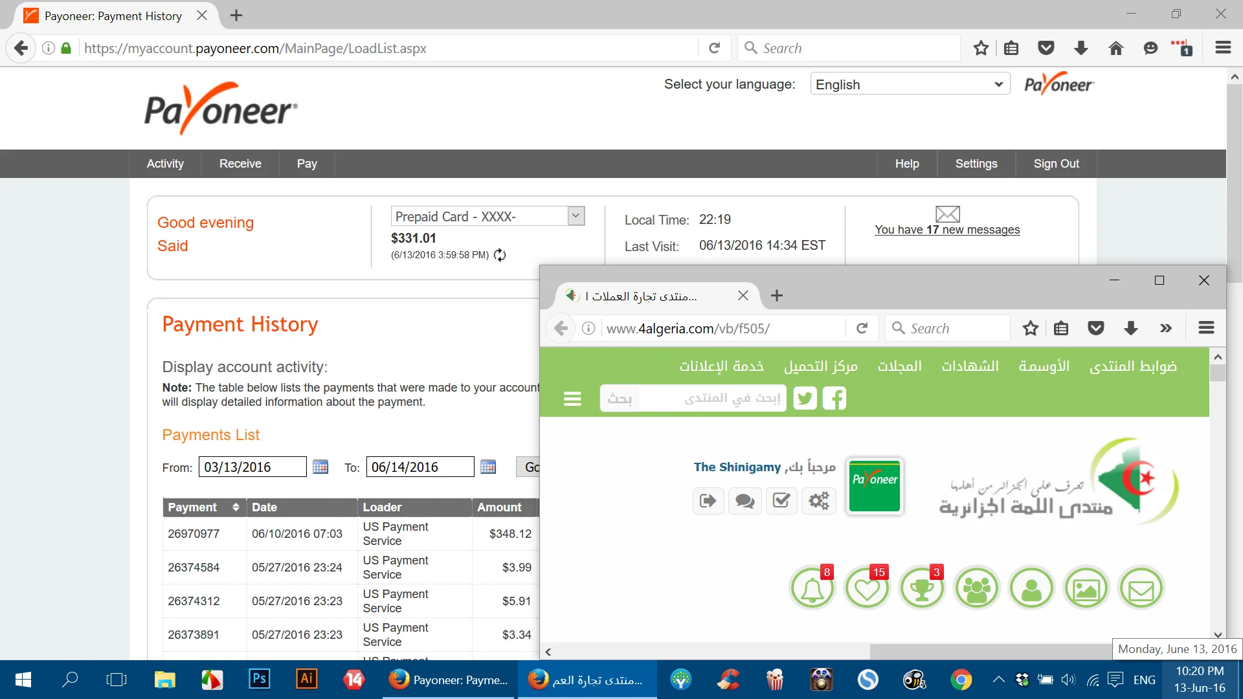Open the To date calendar picker
This screenshot has height=699, width=1243.
[x=488, y=467]
